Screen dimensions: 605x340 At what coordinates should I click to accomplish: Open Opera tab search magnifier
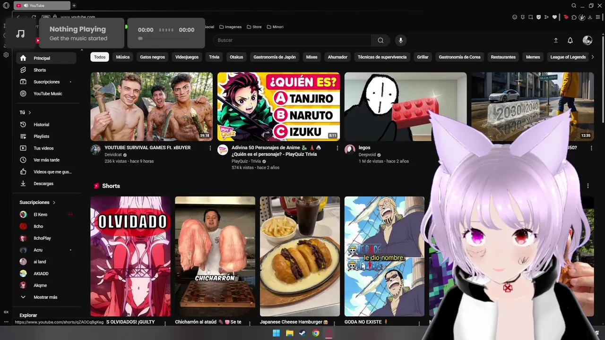pyautogui.click(x=574, y=6)
